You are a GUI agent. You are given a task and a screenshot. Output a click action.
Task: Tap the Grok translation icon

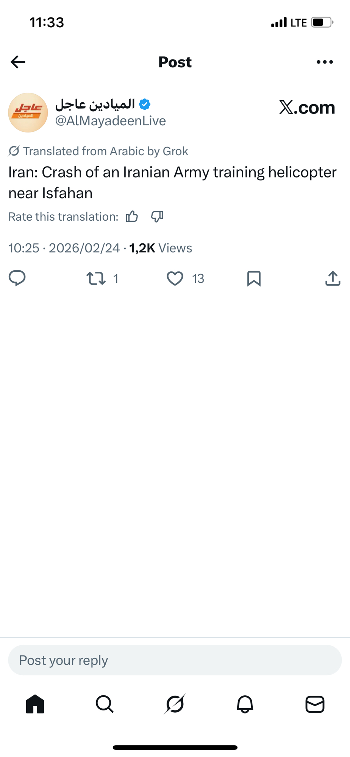(x=14, y=151)
